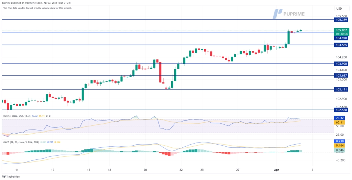The height and width of the screenshot is (180, 352).
Task: Click the TradingView logo at bottom left
Action: coord(11,177)
